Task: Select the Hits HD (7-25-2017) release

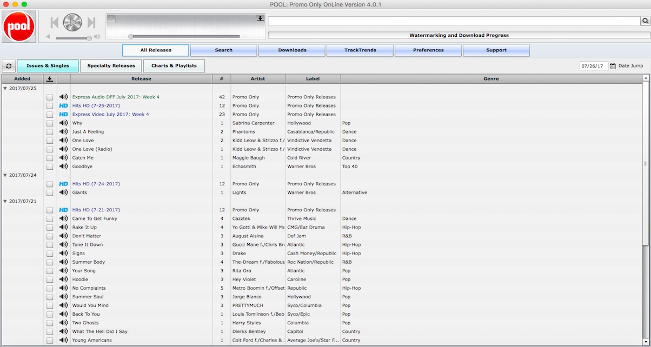Action: point(96,106)
